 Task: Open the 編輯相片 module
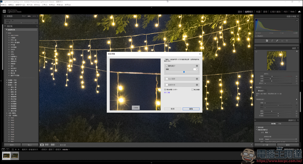click(249, 12)
